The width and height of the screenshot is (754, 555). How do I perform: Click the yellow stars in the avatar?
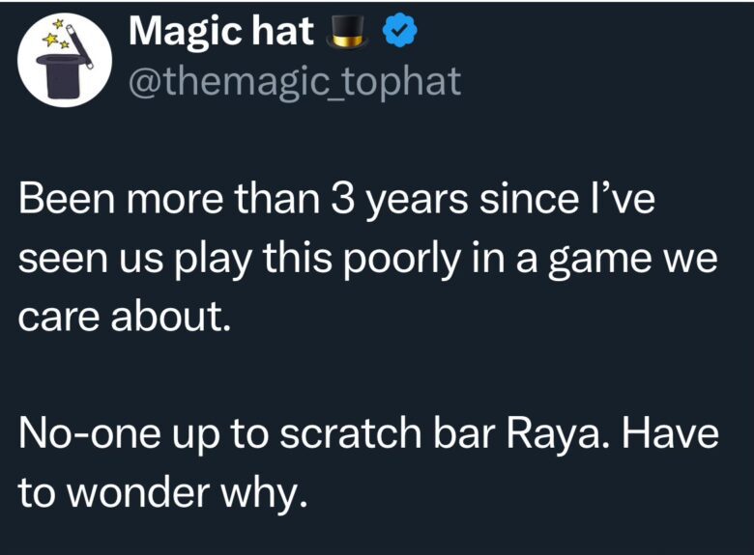tap(50, 40)
